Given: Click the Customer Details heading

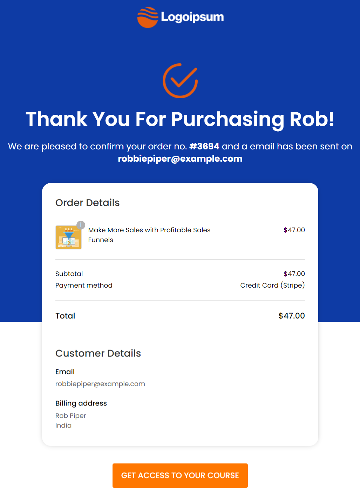Looking at the screenshot, I should pyautogui.click(x=98, y=353).
